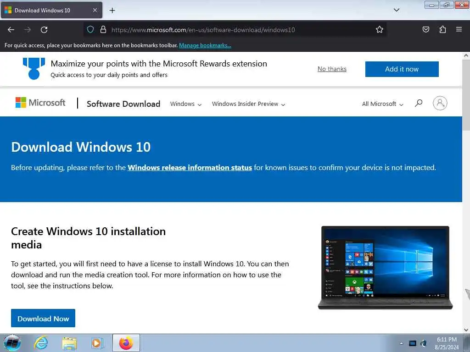Screen dimensions: 470x352
Task: Click the page vertical scrollbar thumb
Action: click(x=466, y=94)
